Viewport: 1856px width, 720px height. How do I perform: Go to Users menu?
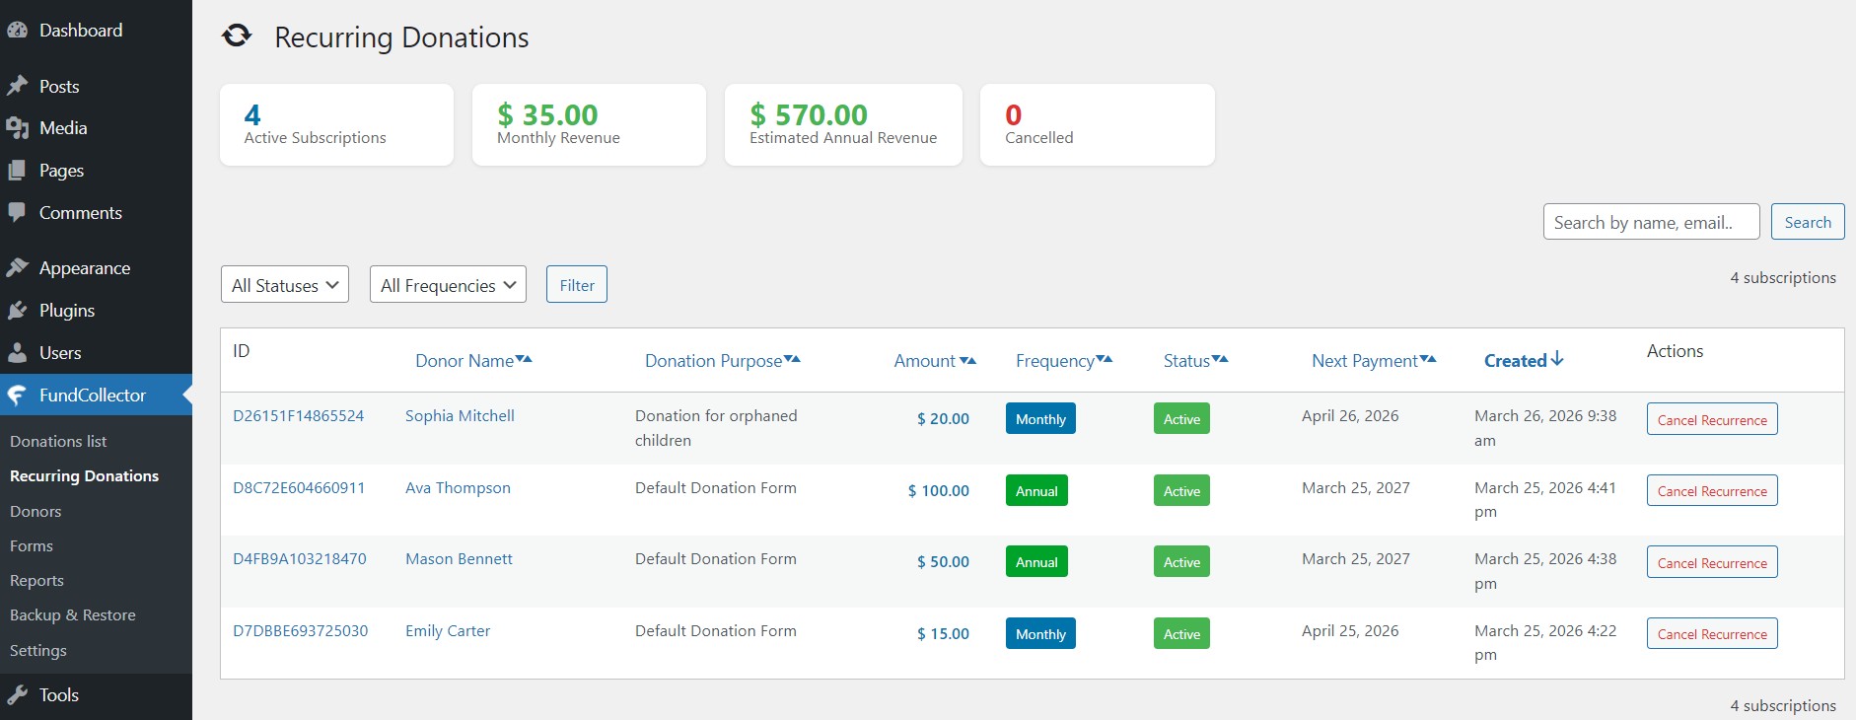[96, 353]
